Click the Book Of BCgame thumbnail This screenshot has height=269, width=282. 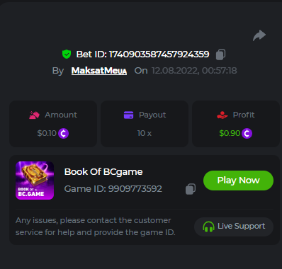pos(35,181)
